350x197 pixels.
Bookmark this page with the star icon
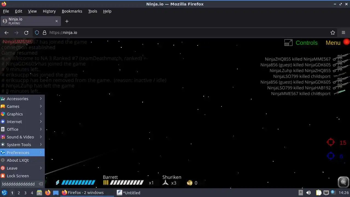coord(333,33)
